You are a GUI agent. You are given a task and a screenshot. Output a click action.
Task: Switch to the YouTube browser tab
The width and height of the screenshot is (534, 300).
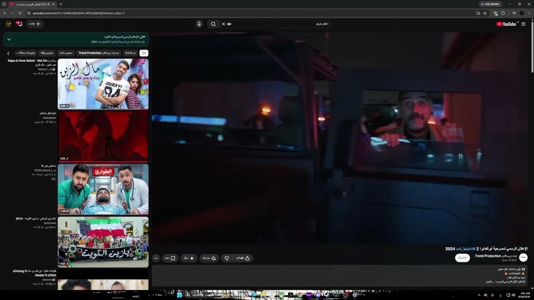[32, 4]
